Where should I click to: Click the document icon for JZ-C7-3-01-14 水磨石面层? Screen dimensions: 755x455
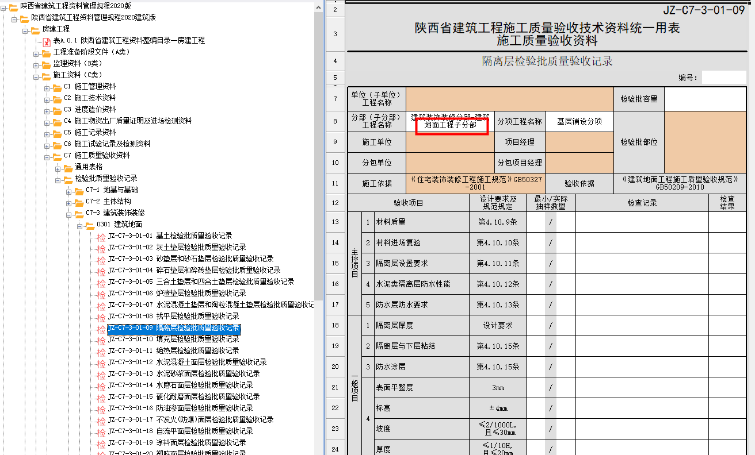coord(101,386)
